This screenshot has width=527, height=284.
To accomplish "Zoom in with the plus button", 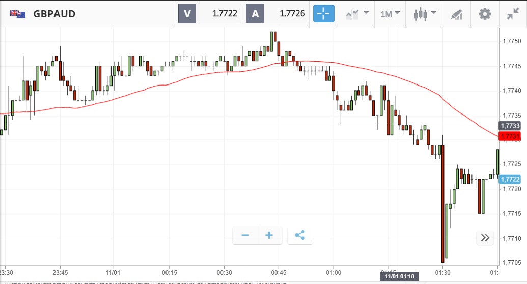I will pyautogui.click(x=269, y=235).
